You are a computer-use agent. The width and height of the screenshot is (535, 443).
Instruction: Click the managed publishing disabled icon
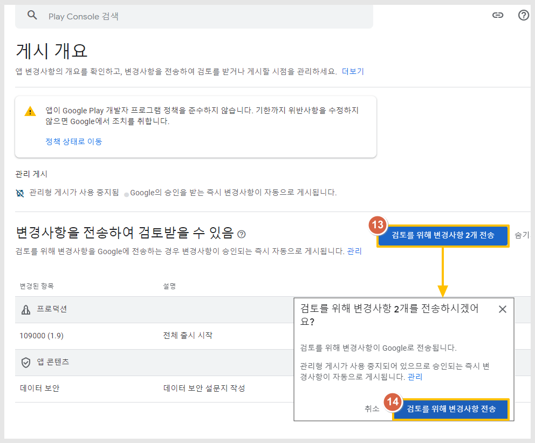pos(20,193)
